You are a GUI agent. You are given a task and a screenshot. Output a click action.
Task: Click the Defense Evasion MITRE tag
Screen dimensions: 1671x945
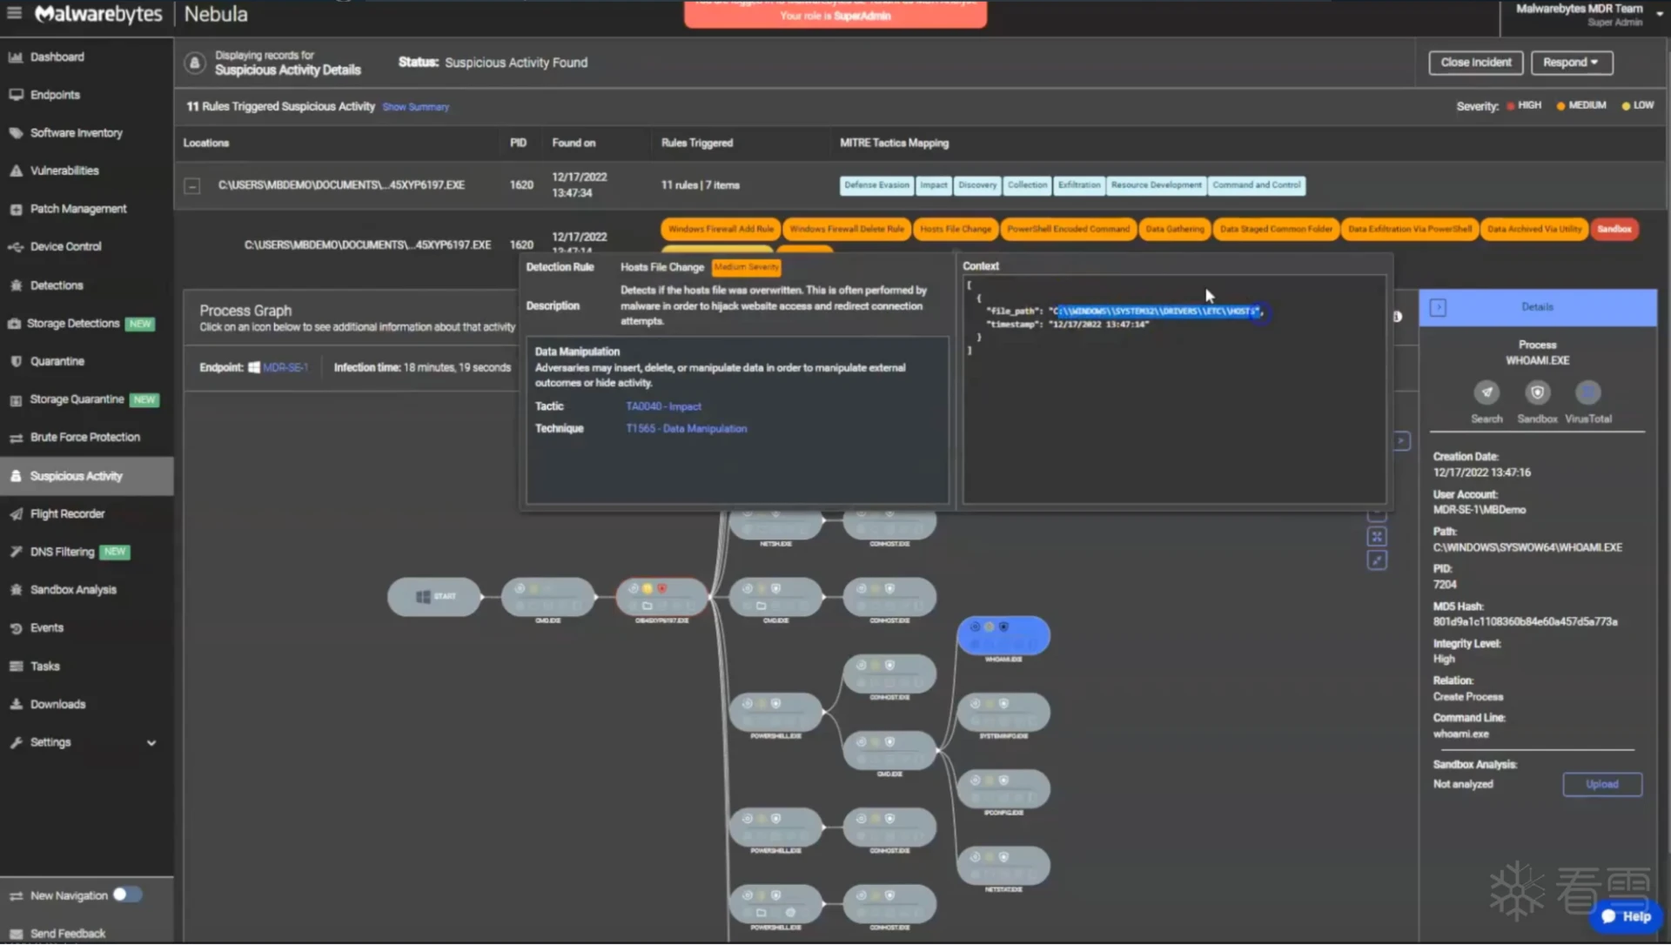pyautogui.click(x=876, y=185)
